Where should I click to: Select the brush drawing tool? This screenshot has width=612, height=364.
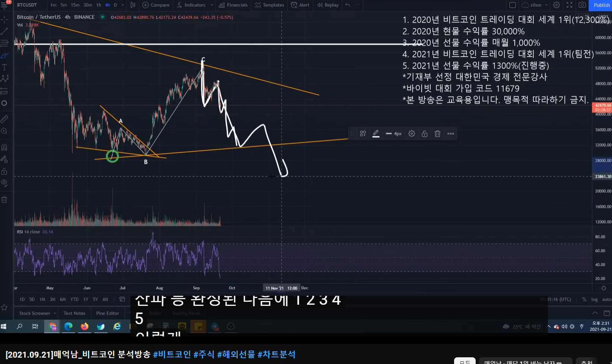click(4, 56)
